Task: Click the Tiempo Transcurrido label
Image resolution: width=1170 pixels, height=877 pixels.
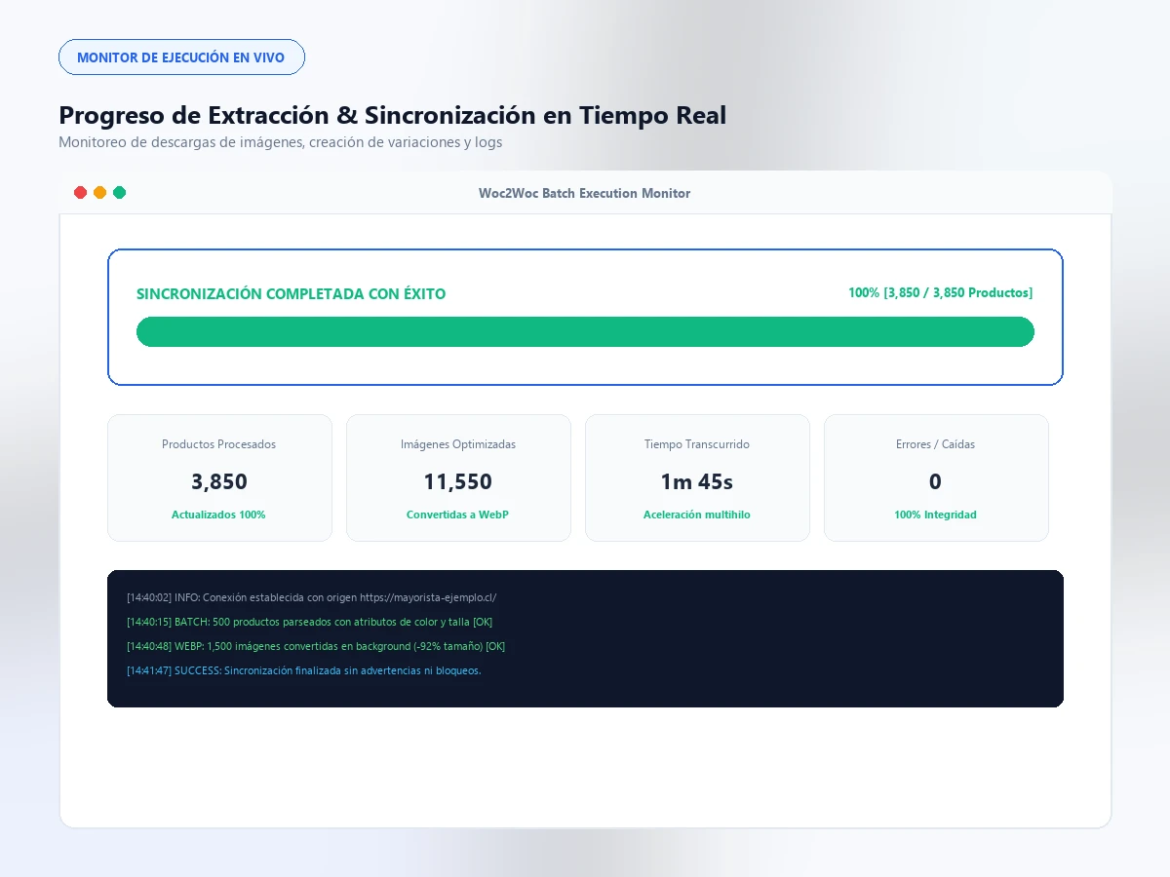Action: click(x=697, y=444)
